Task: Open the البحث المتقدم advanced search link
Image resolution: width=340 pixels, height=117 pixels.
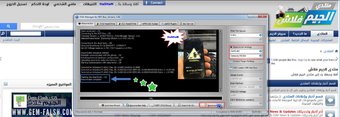Action: coord(11,40)
